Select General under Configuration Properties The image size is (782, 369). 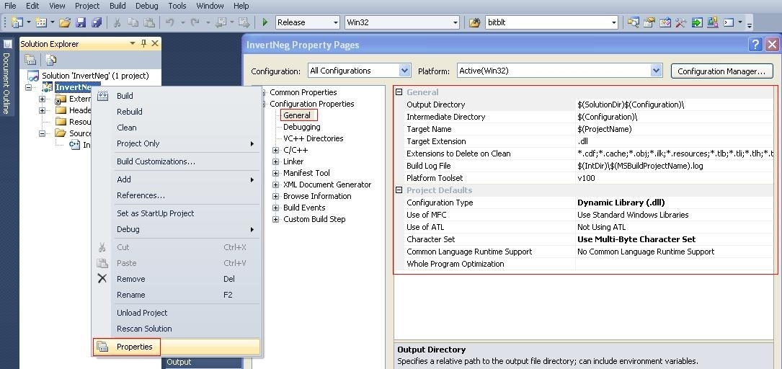click(297, 115)
